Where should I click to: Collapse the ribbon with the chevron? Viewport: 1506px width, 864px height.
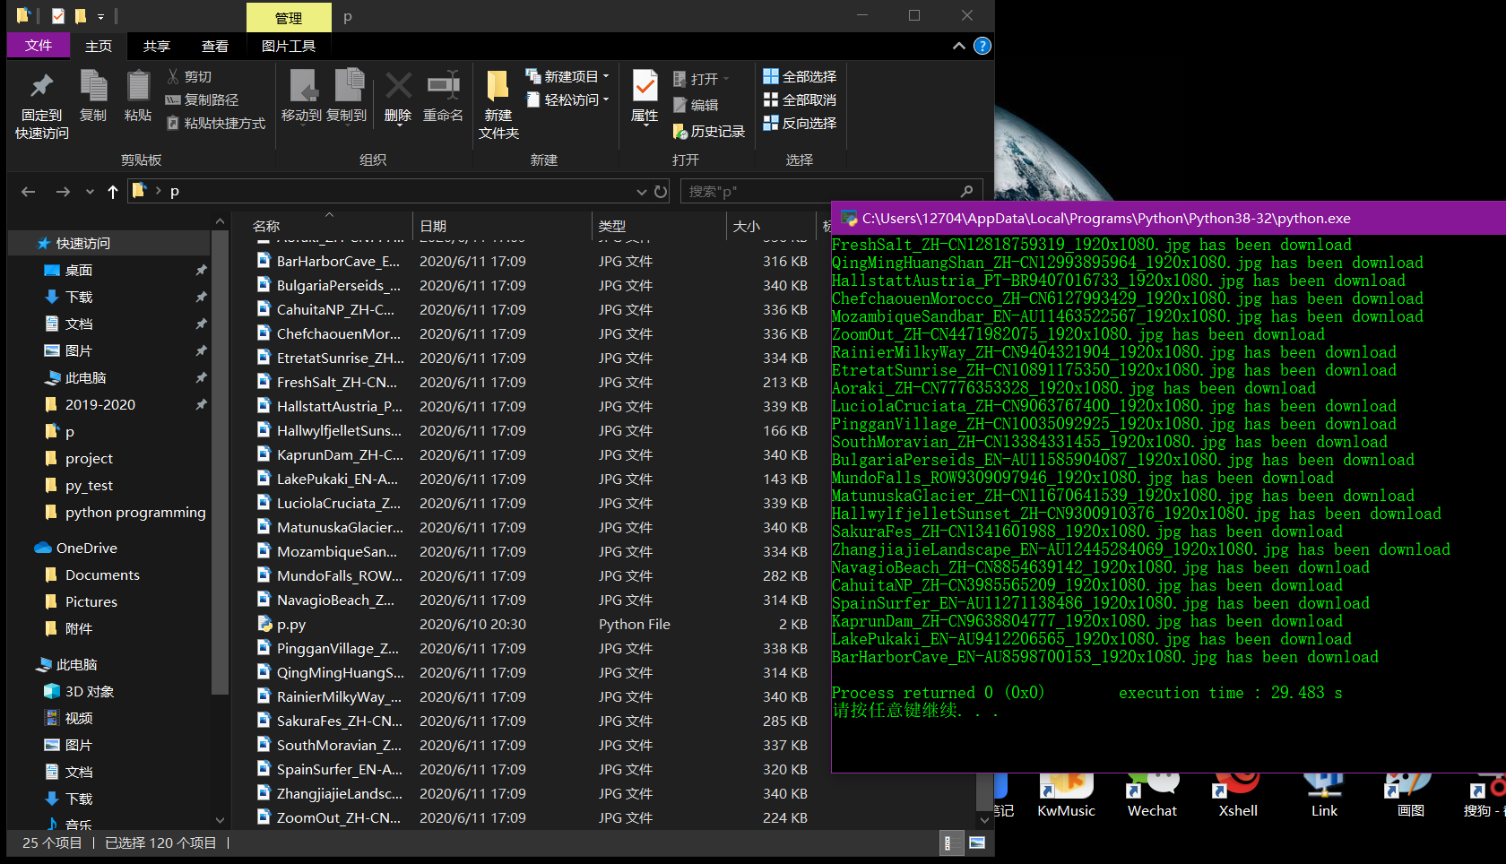point(959,46)
